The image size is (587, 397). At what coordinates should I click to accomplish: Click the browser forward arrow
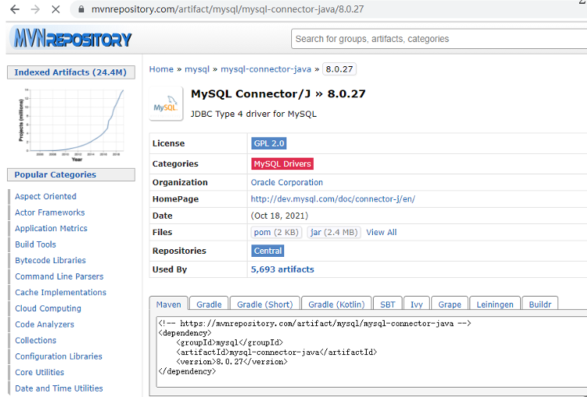[x=35, y=9]
